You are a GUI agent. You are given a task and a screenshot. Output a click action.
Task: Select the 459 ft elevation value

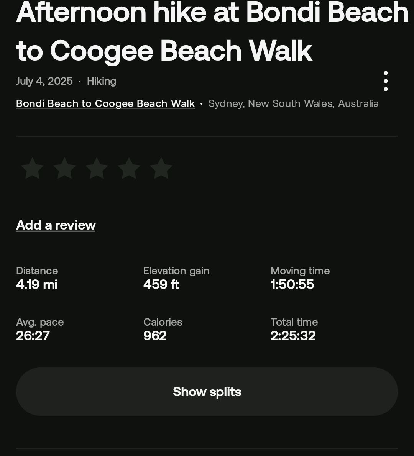(161, 284)
